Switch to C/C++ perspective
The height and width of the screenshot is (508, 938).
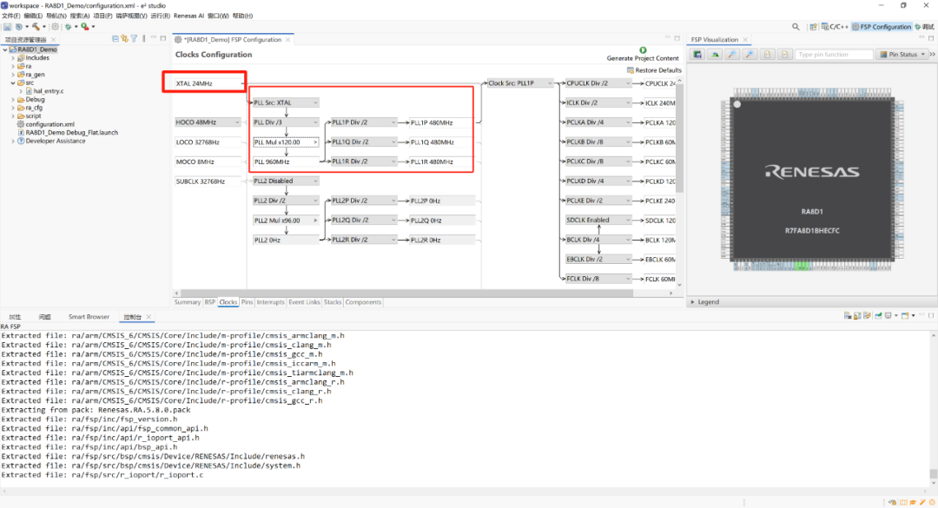pyautogui.click(x=836, y=27)
